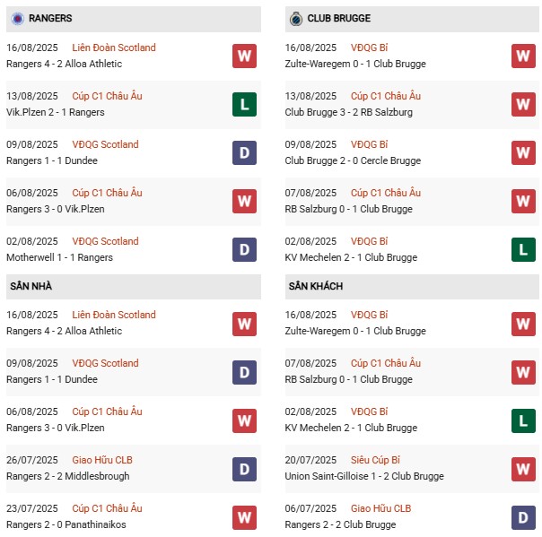
Task: Open the Liên Đoàn Scotland link in top row
Action: point(114,48)
